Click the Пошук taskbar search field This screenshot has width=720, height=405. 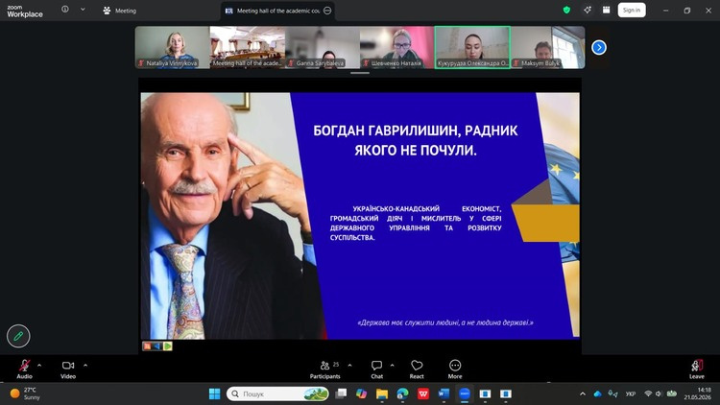coord(278,394)
